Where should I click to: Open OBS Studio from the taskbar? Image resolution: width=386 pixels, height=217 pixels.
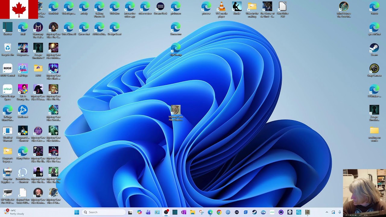[166, 212]
